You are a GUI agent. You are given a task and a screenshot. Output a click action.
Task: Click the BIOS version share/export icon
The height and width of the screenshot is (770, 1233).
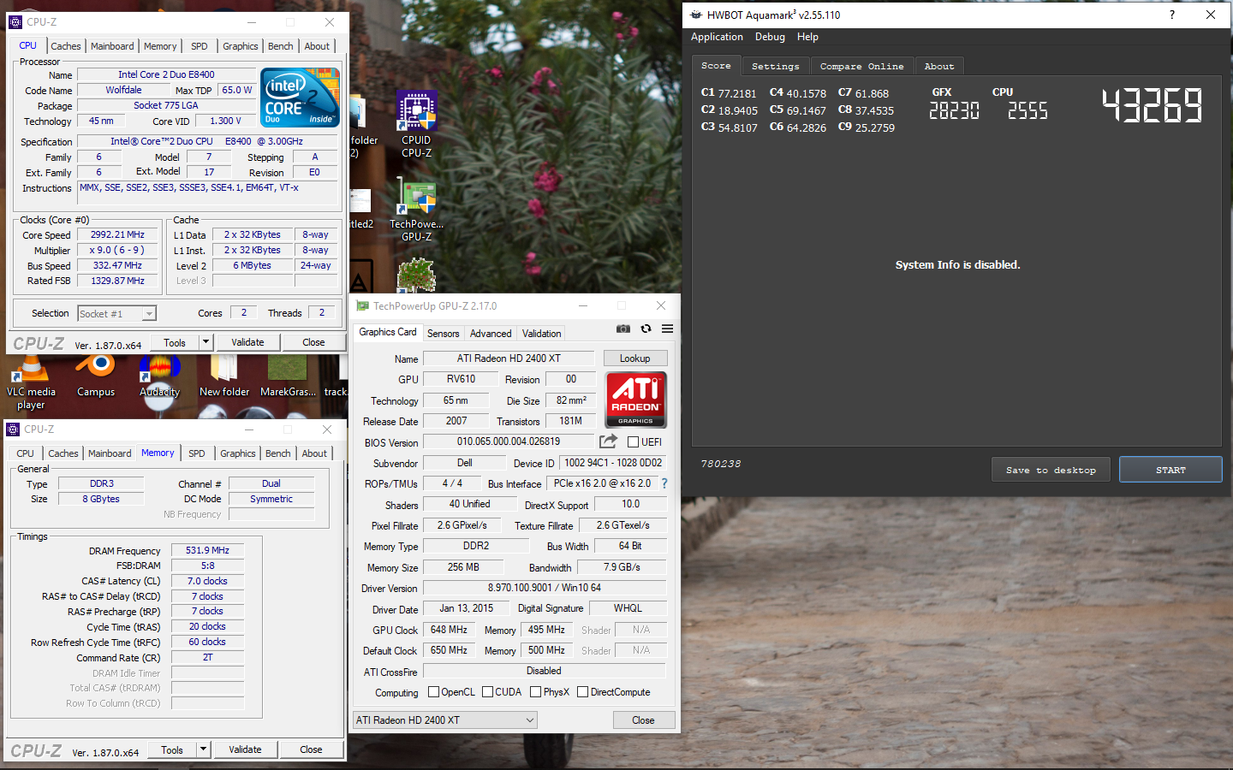(x=608, y=441)
